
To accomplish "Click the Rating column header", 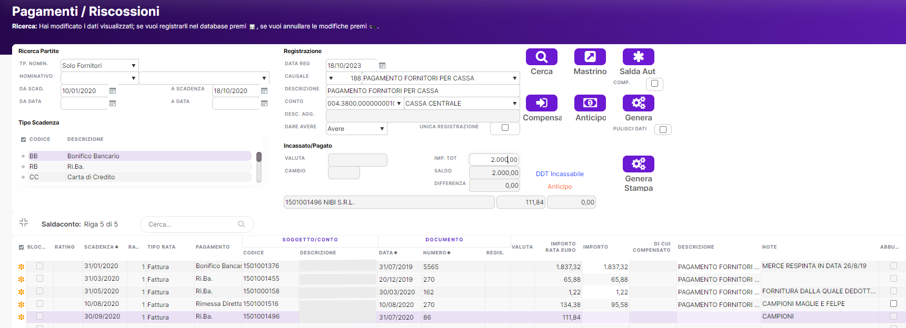I will pyautogui.click(x=65, y=247).
